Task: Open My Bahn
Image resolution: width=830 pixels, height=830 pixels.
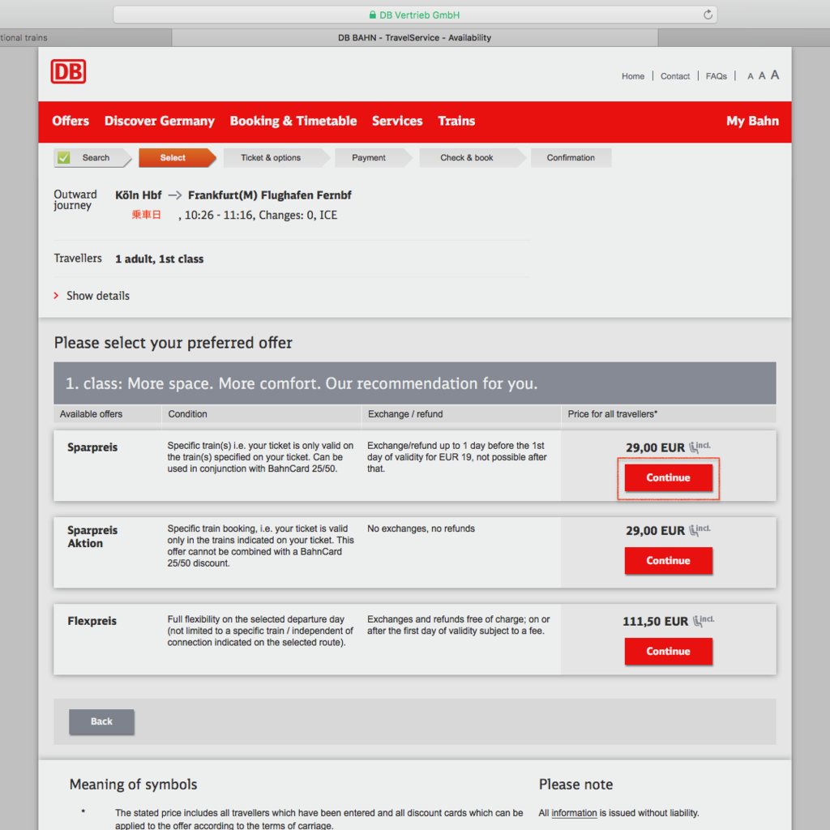Action: [x=752, y=121]
